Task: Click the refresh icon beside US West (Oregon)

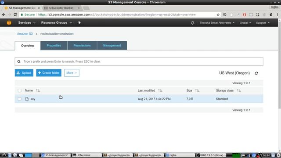Action: 256,73
